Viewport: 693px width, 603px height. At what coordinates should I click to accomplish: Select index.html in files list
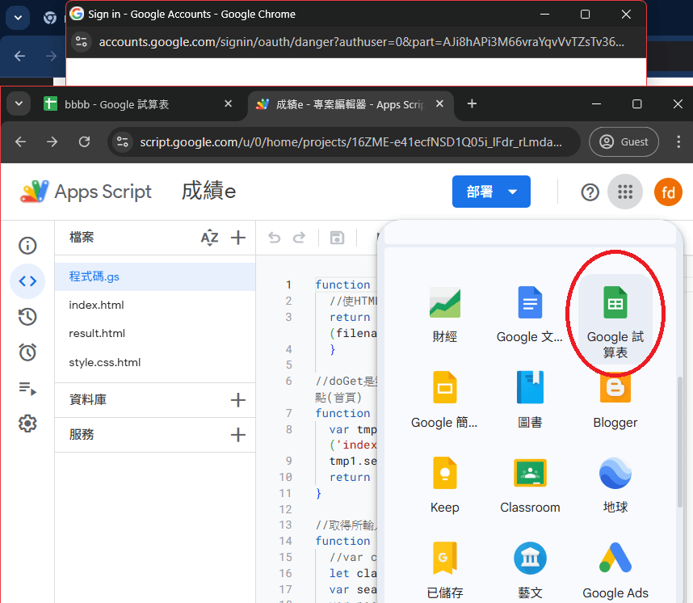pyautogui.click(x=97, y=305)
